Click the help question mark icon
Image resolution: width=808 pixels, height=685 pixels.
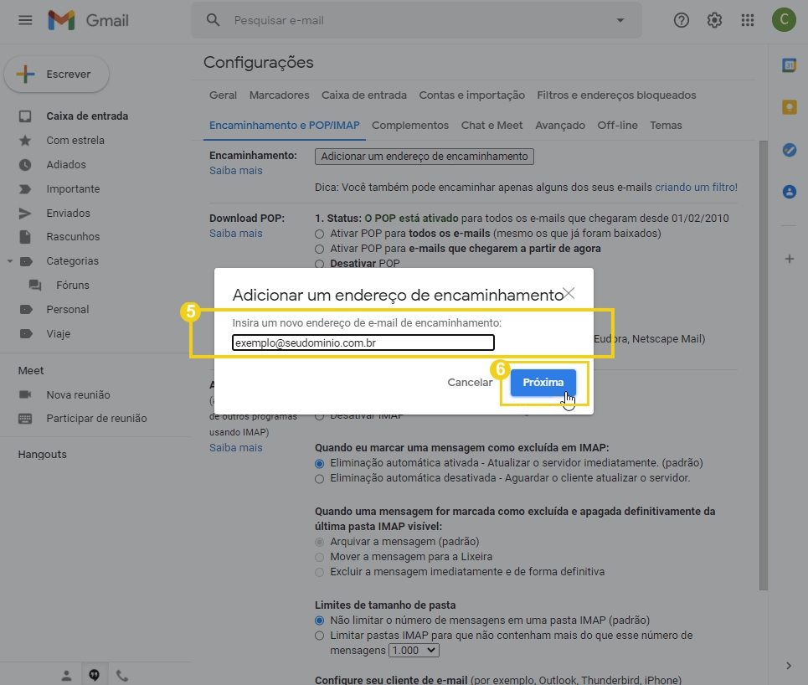[681, 20]
